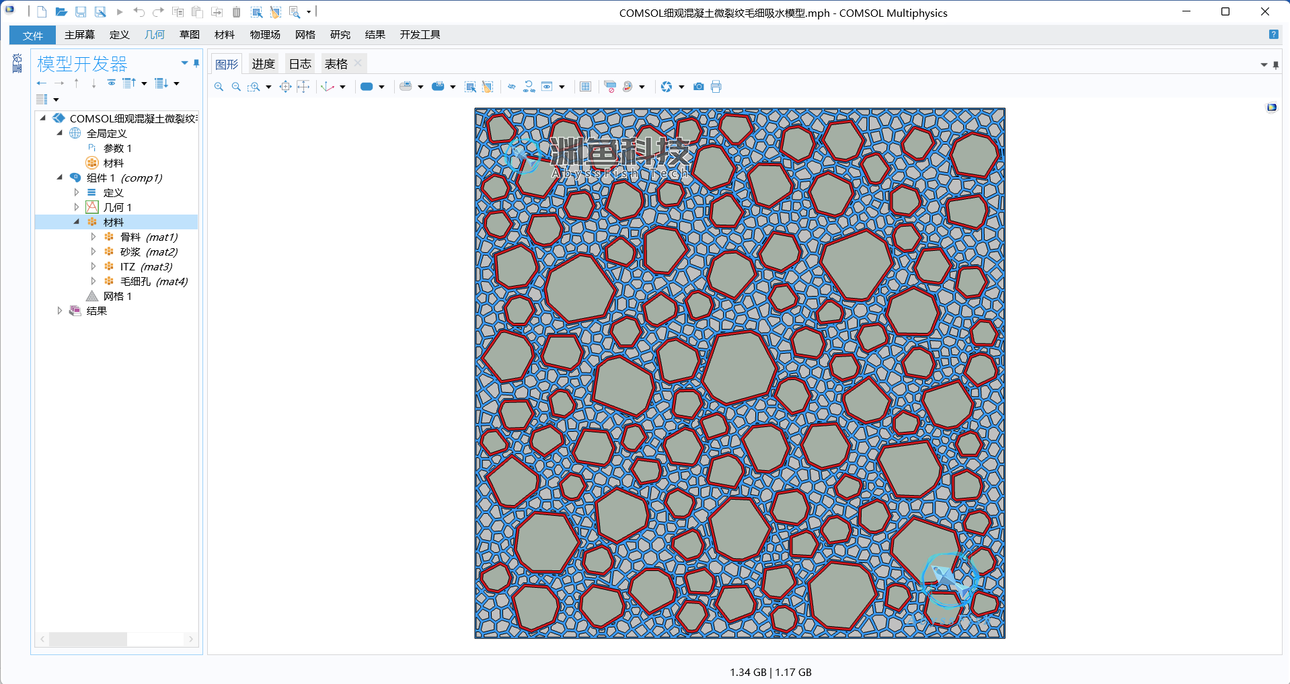Delete selected node with trash icon
This screenshot has width=1290, height=684.
point(237,11)
